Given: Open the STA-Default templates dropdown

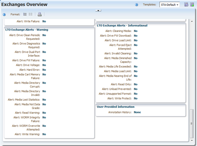Looking at the screenshot, I should click(169, 5).
